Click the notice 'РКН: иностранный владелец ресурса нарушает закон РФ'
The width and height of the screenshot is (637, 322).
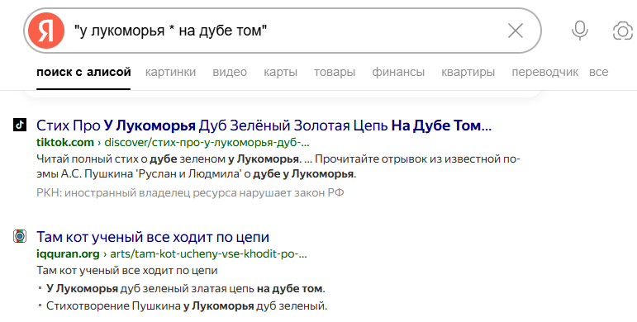pos(190,192)
